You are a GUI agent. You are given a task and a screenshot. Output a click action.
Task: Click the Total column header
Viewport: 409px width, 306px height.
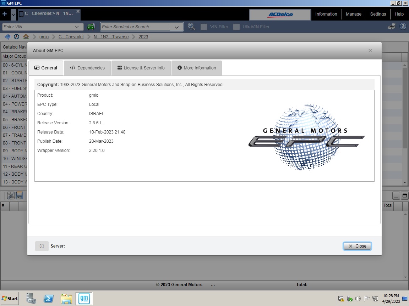[388, 205]
